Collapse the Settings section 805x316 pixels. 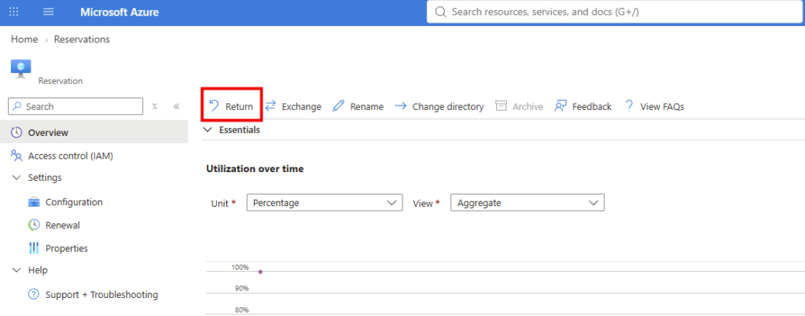[17, 178]
